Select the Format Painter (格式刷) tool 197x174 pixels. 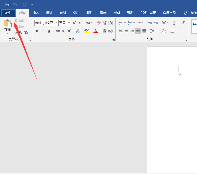(x=22, y=33)
